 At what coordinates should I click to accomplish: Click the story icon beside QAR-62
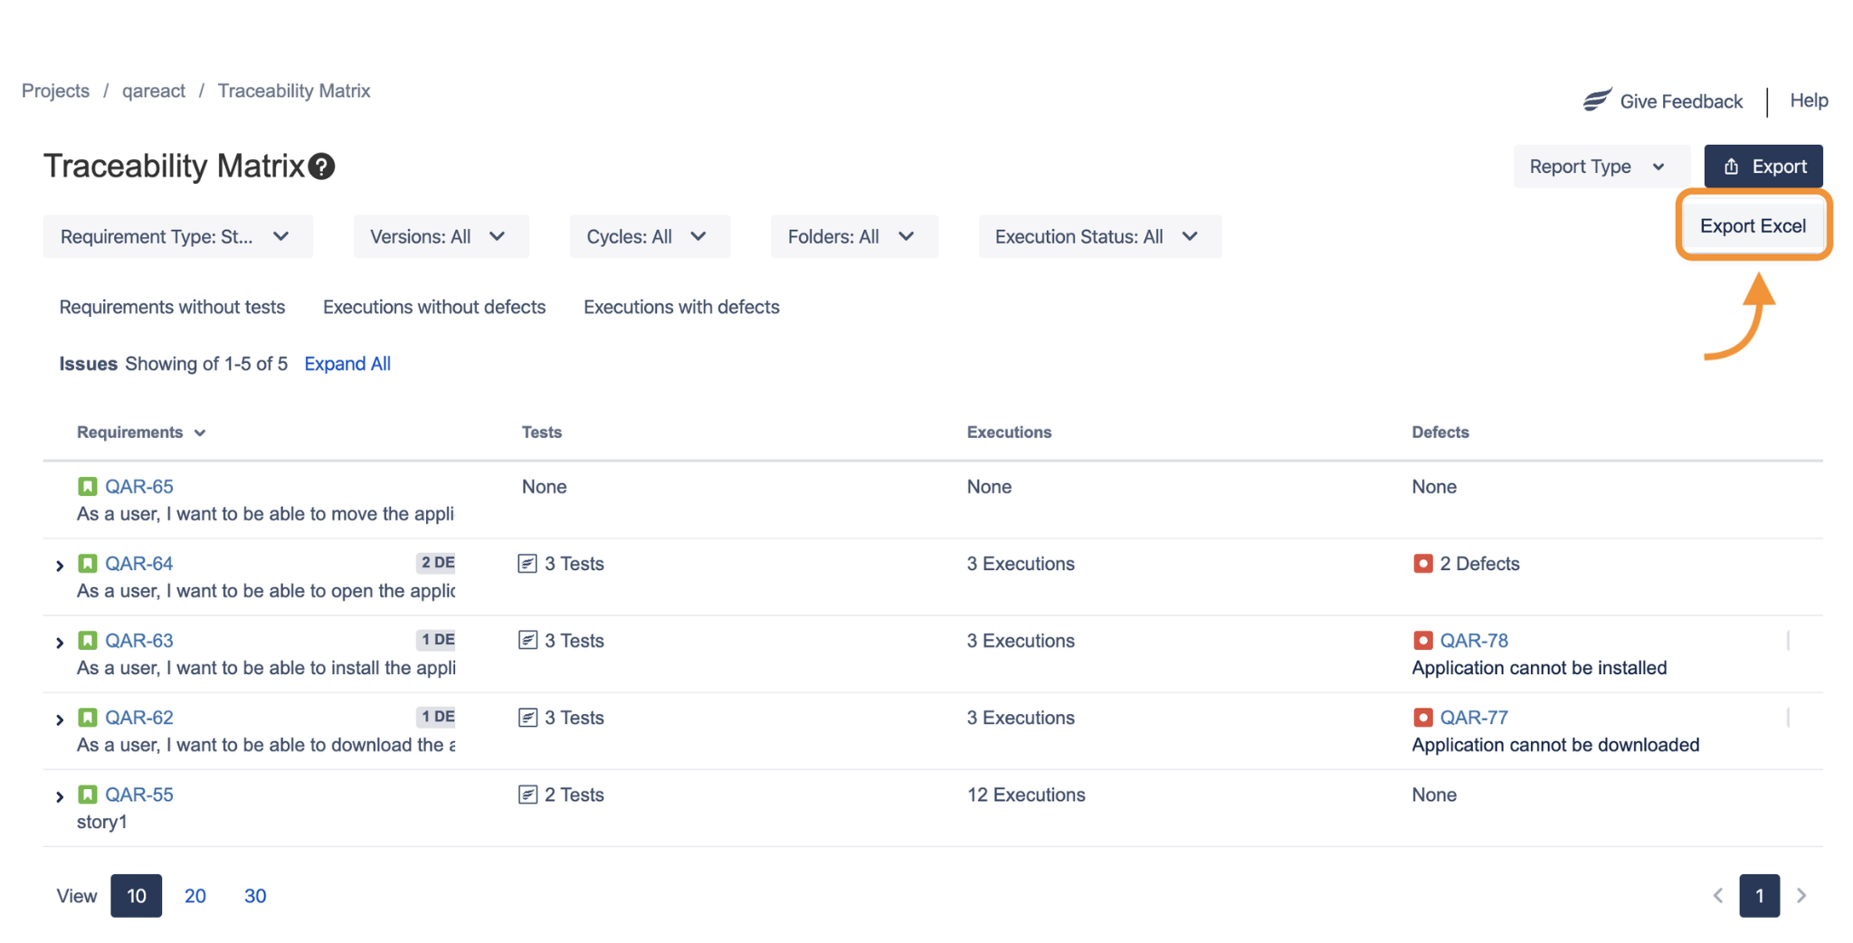(88, 718)
